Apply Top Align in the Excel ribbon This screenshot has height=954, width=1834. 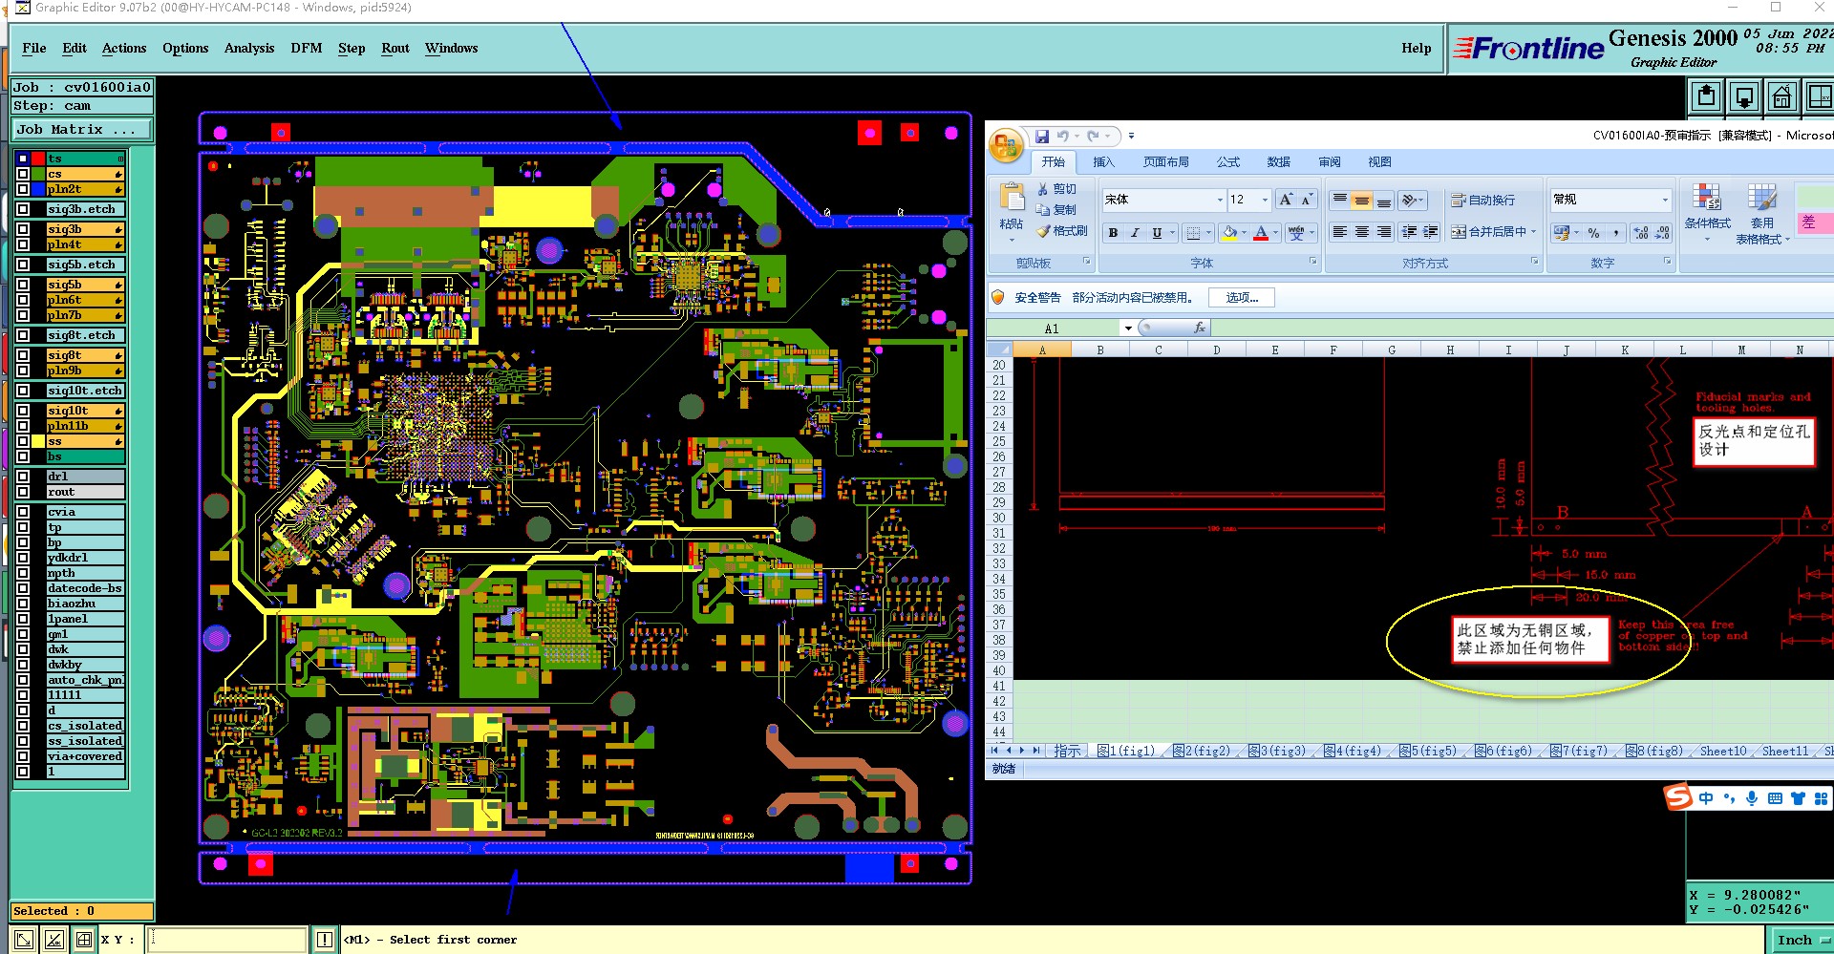[x=1340, y=200]
